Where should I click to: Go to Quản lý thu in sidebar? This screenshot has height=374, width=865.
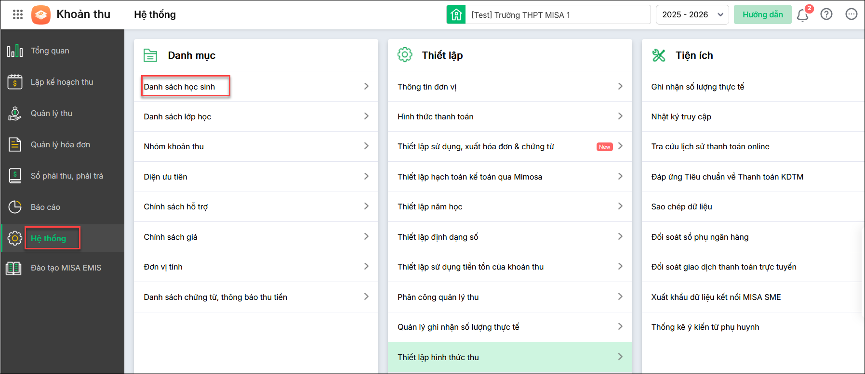(52, 113)
